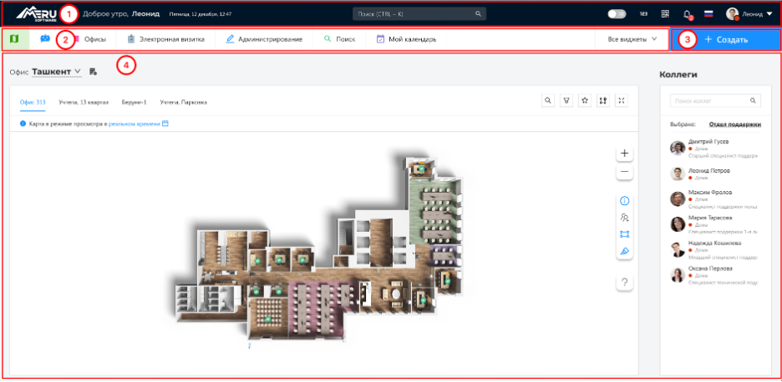Open the Администрирование menu item
The image size is (782, 382).
[264, 39]
